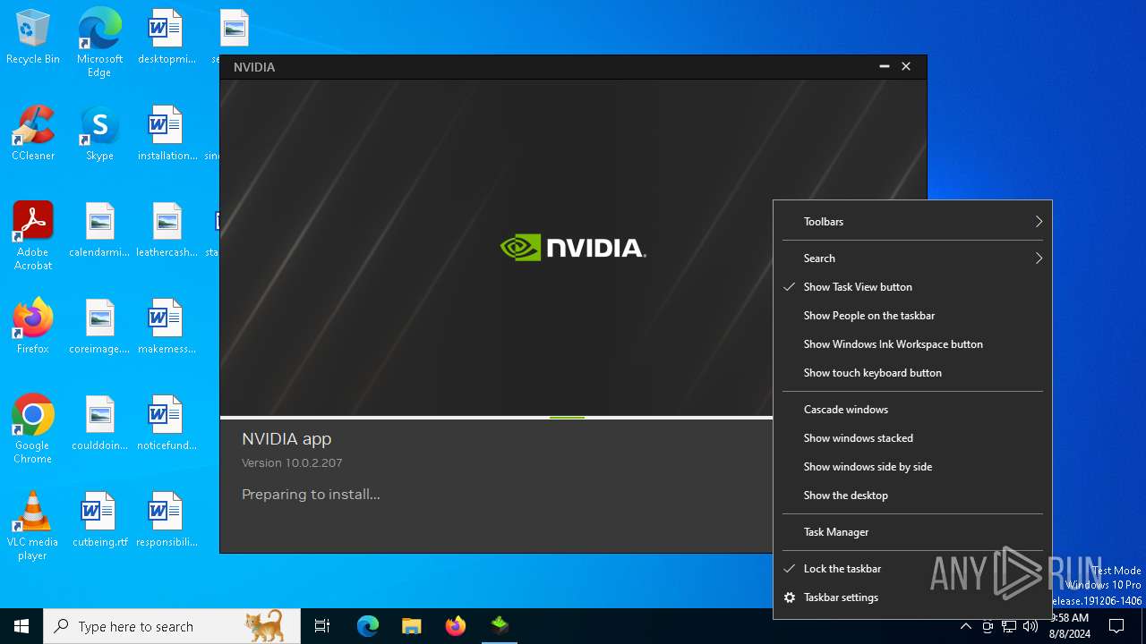Enable Show People on the taskbar
1146x644 pixels.
click(912, 316)
